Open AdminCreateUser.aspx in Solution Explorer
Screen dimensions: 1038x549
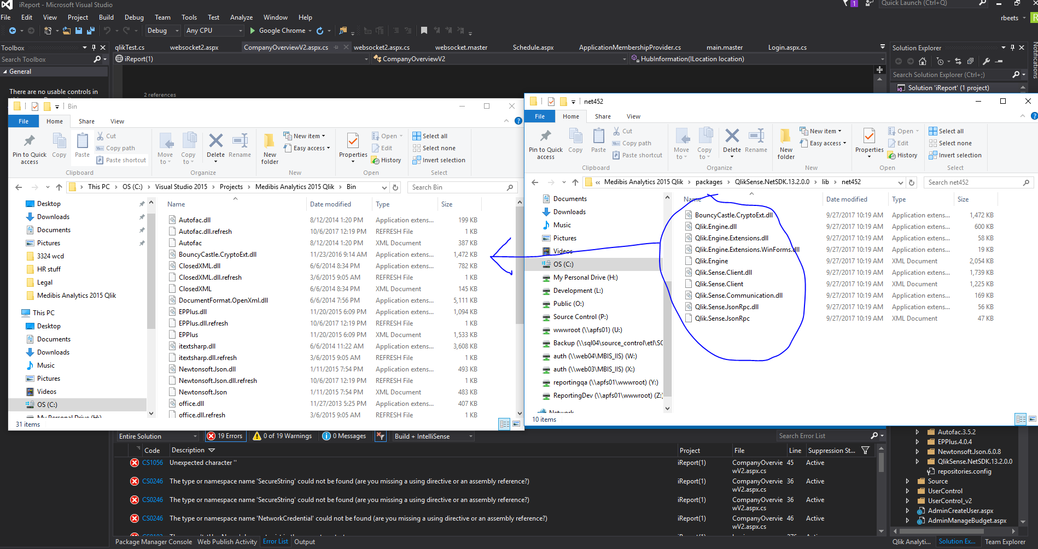tap(960, 511)
